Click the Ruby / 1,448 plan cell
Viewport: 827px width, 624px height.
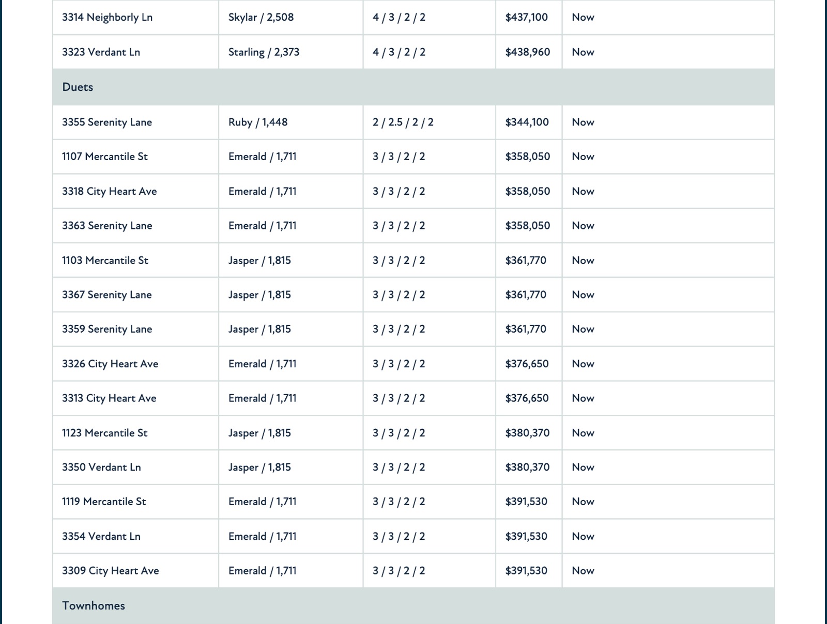(x=291, y=122)
